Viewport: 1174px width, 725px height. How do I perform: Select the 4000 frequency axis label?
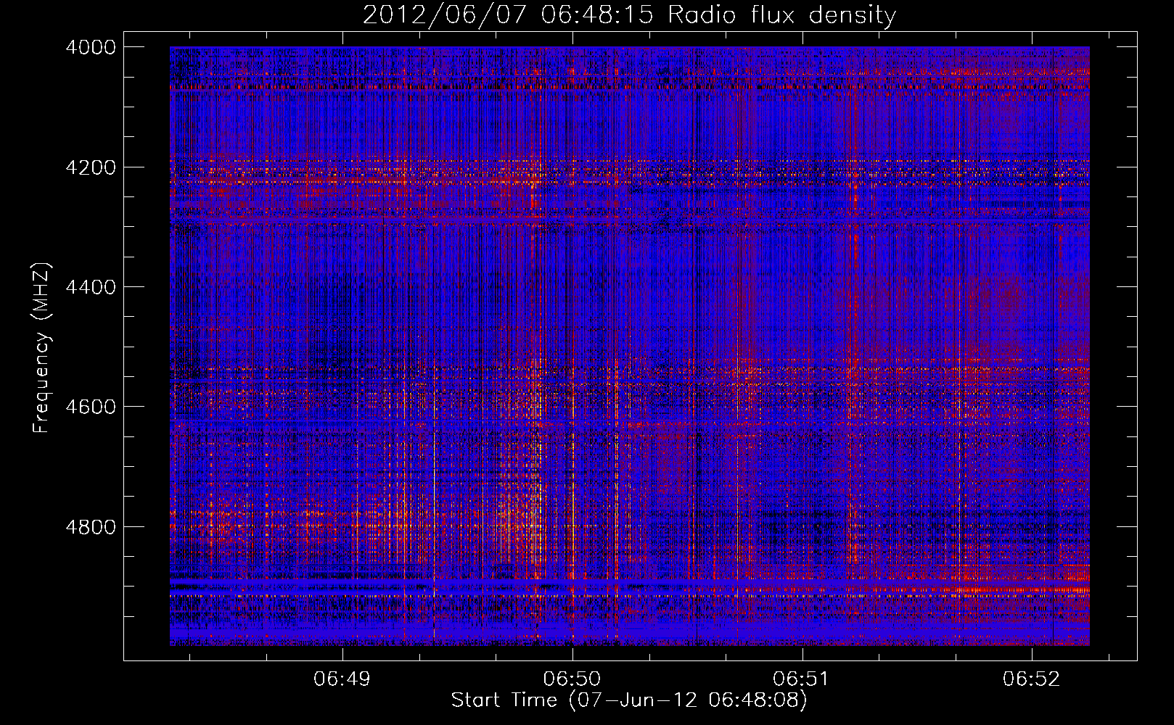tap(90, 47)
